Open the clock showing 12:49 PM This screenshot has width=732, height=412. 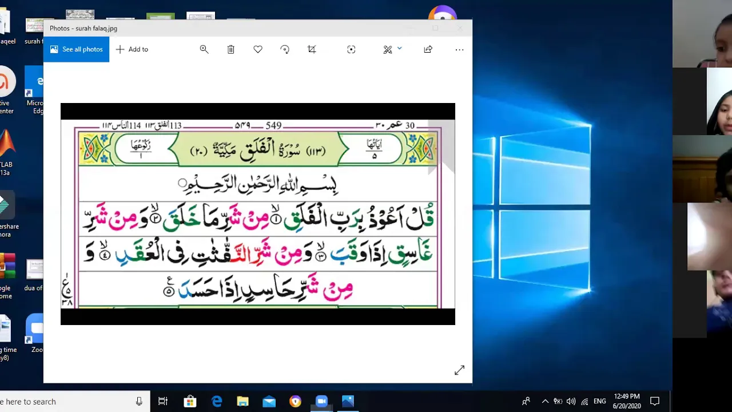click(x=627, y=401)
